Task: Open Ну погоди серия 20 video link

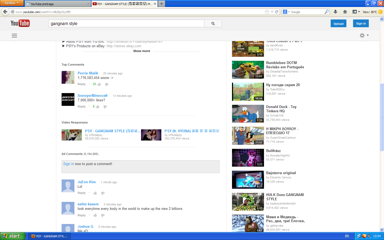Action: [283, 85]
